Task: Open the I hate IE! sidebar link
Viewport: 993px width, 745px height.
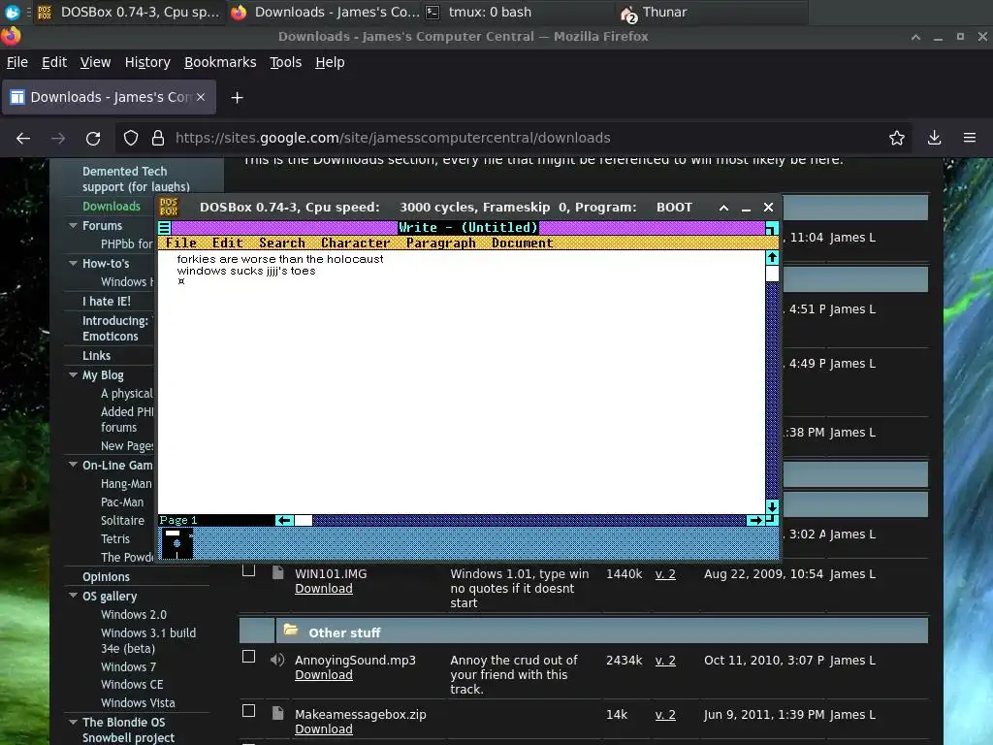Action: pos(107,302)
